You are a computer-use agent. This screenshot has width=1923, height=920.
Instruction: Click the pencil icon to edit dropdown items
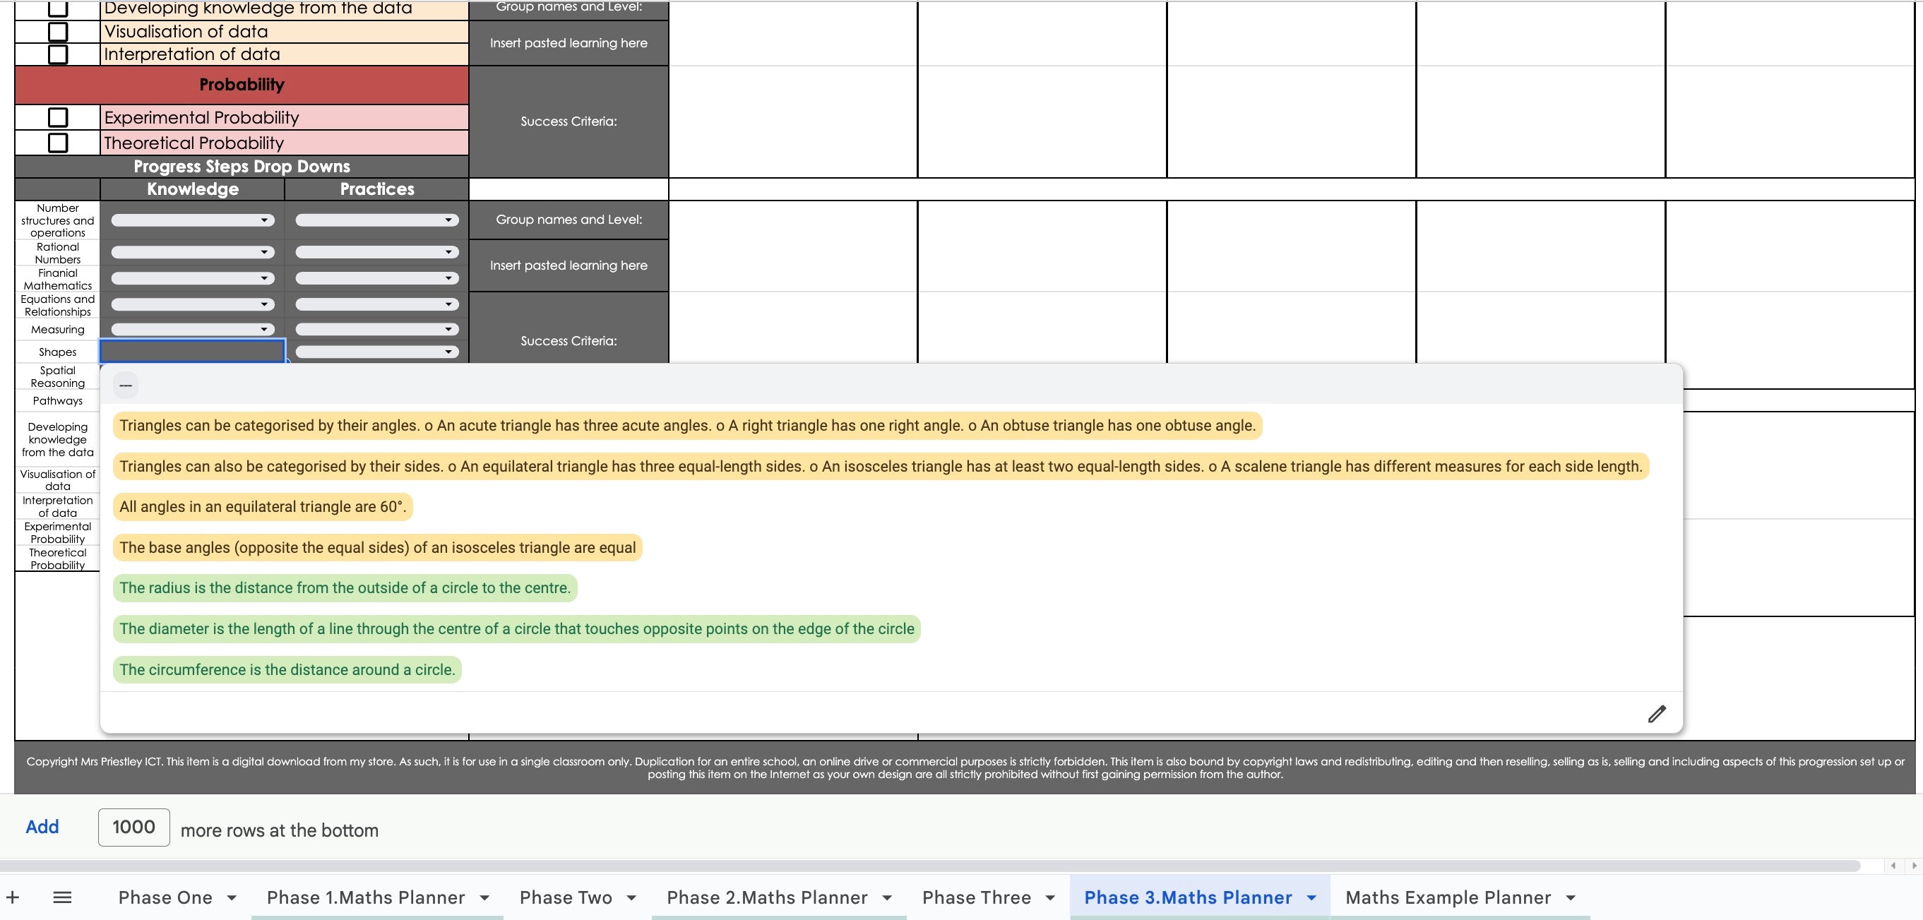click(x=1657, y=714)
